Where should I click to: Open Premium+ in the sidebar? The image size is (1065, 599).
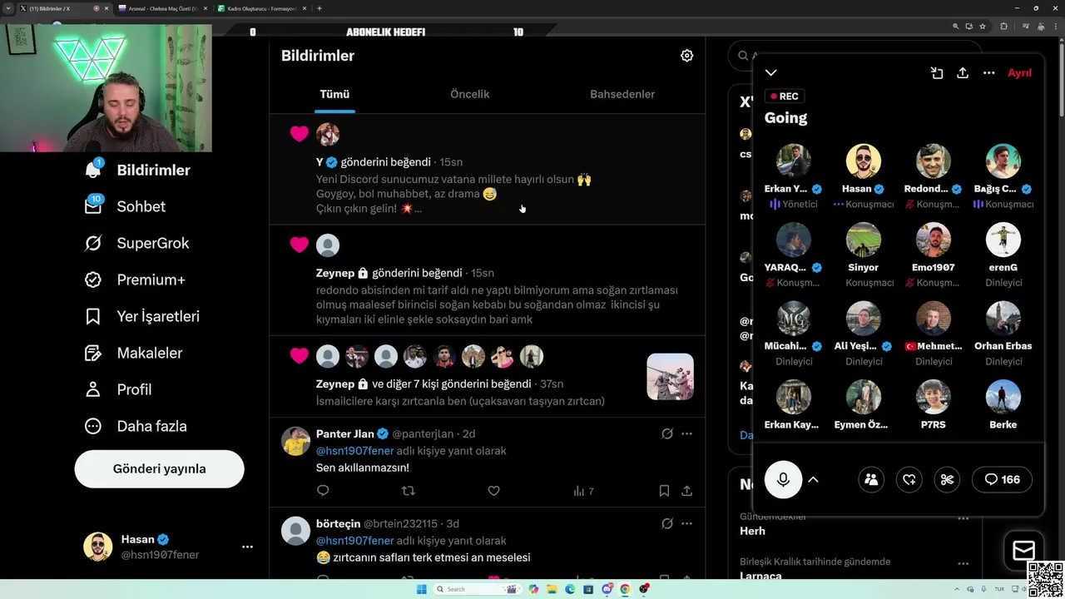[x=135, y=280]
